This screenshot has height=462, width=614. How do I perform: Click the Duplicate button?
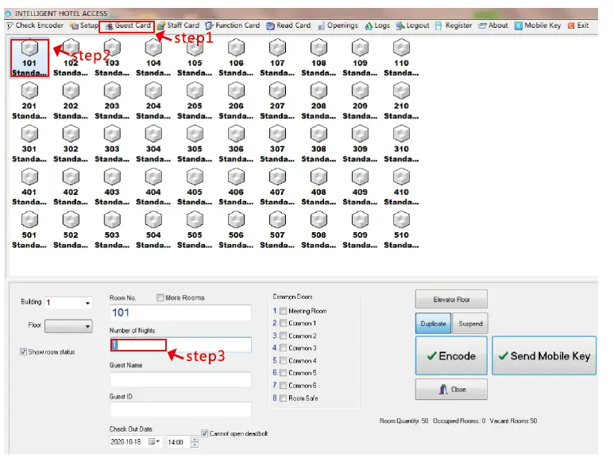pos(433,324)
